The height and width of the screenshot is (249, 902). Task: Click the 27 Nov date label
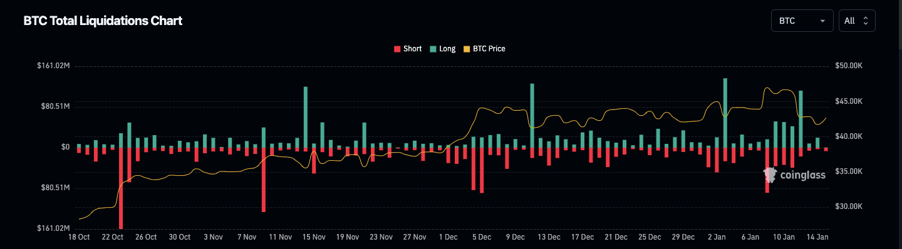[415, 237]
